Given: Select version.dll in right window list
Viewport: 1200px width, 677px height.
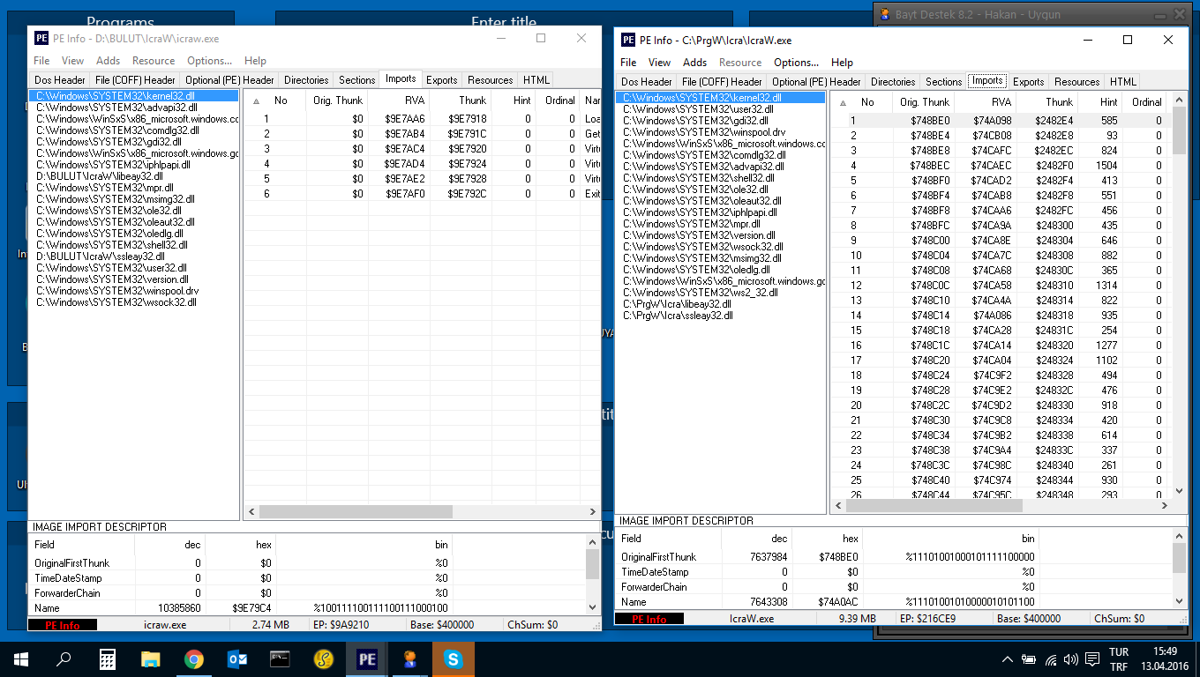Looking at the screenshot, I should coord(699,235).
